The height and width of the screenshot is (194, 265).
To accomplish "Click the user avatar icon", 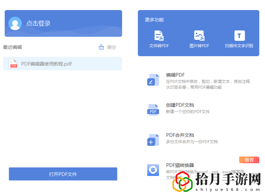I will coord(15,23).
